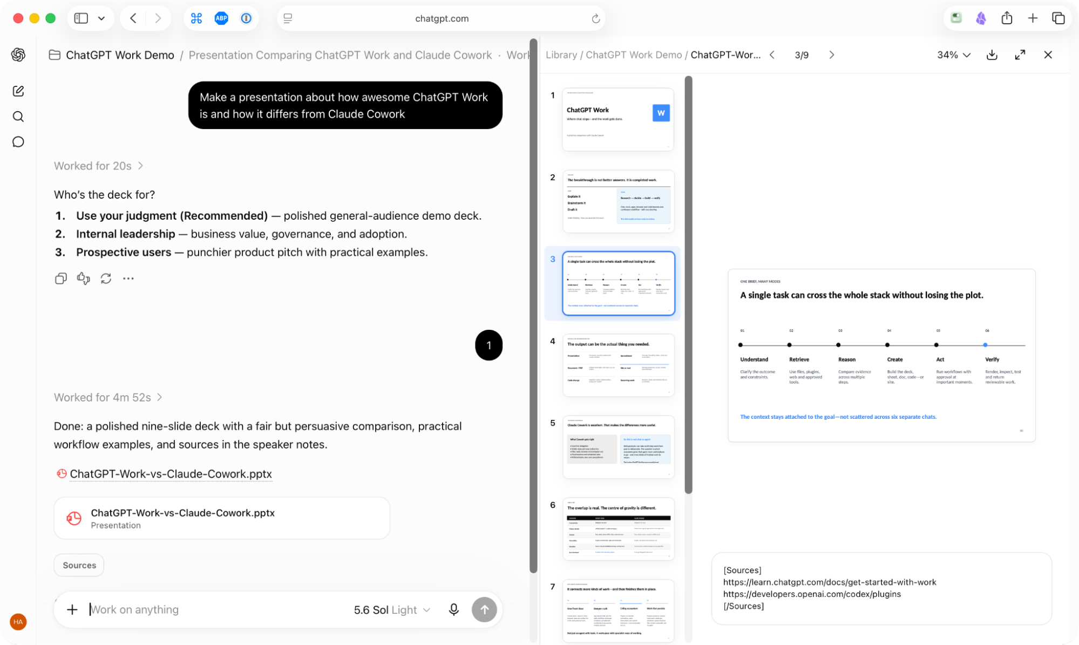Click the 3/9 slide counter
Screen dimensions: 1079x645
[802, 55]
